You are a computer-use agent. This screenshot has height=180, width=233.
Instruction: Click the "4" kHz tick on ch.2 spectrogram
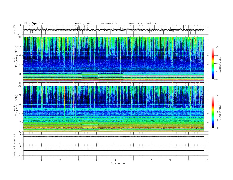point(21,114)
